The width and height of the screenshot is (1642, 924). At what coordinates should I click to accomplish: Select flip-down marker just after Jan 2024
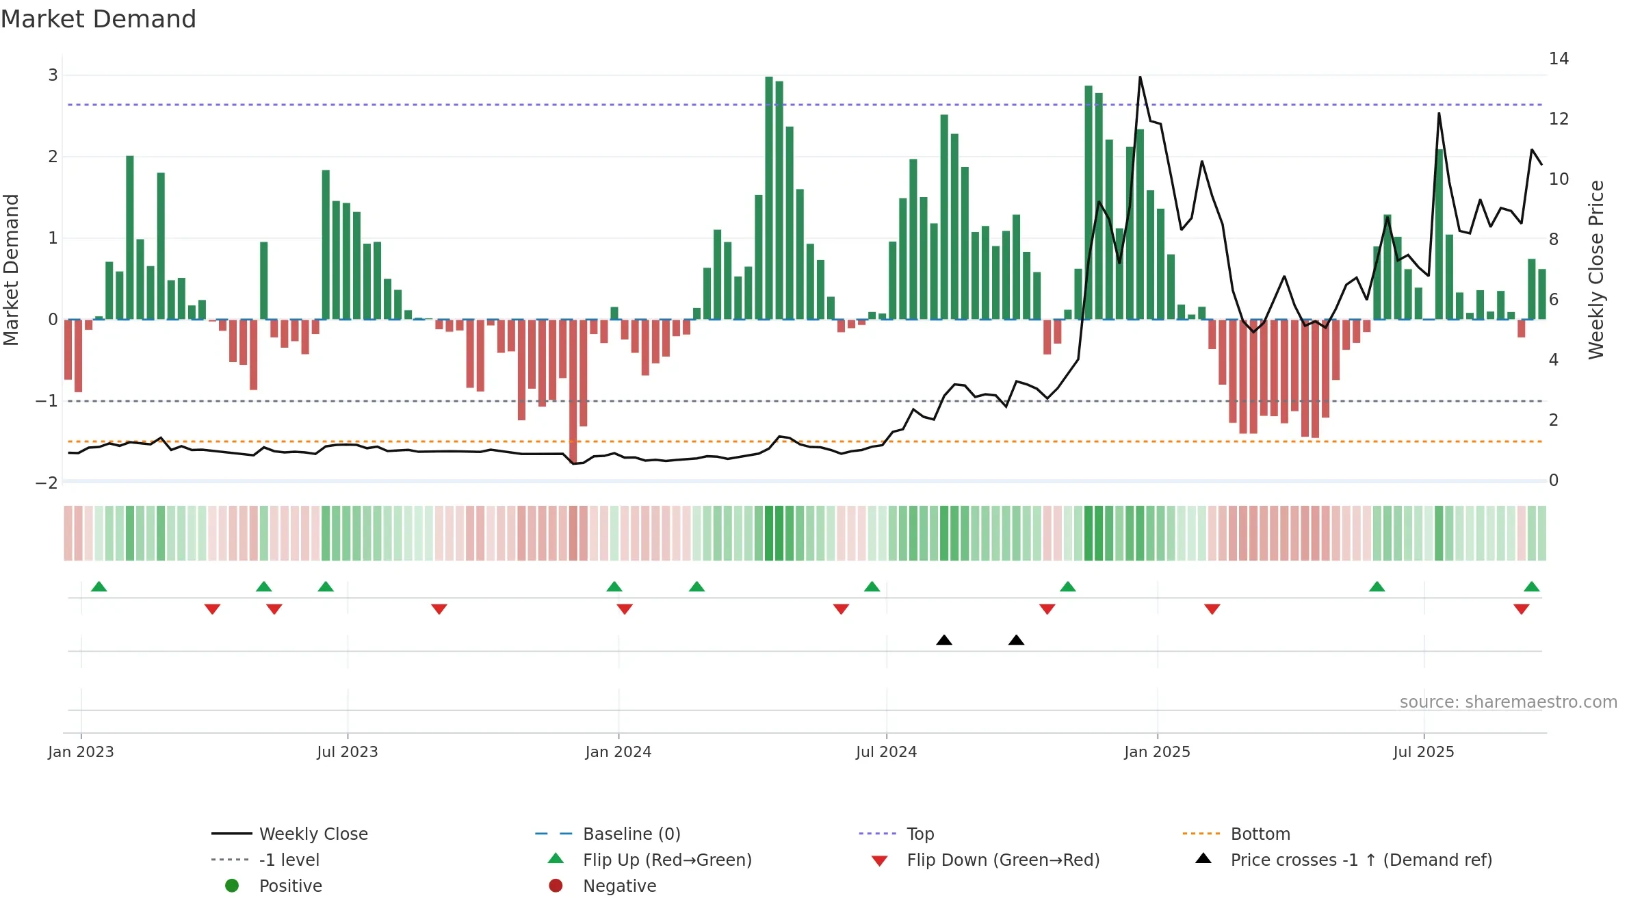625,609
